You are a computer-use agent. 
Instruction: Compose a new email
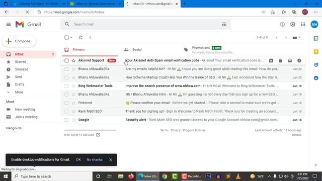(x=19, y=41)
